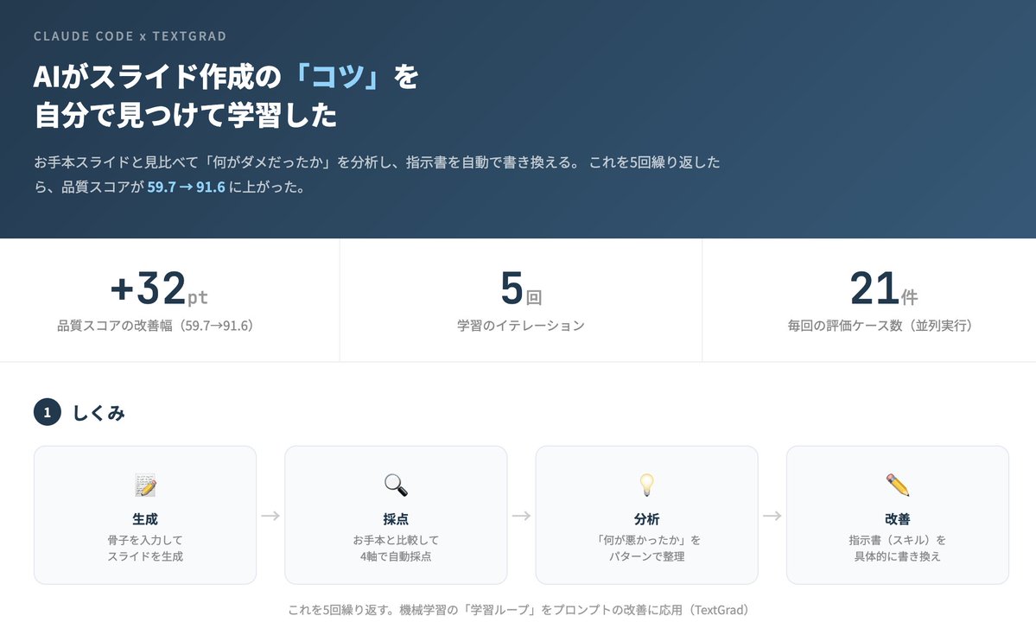Select the pencil icon on the 改善 card
Screen dimensions: 1036x641
pos(897,485)
